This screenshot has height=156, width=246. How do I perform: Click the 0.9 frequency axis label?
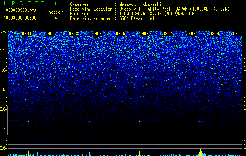click(x=3, y=90)
